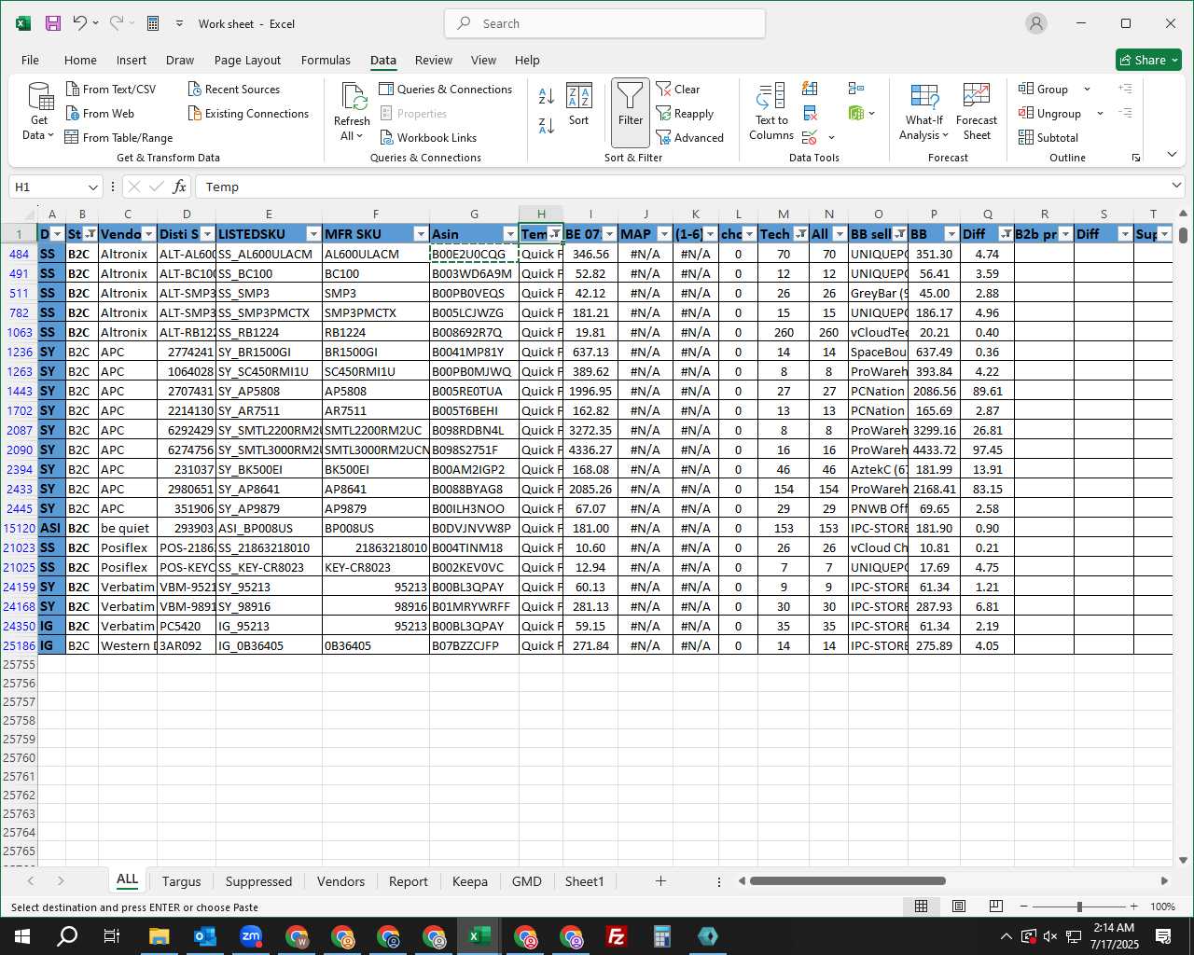Open Advanced filter options
This screenshot has height=955, width=1194.
[x=690, y=137]
